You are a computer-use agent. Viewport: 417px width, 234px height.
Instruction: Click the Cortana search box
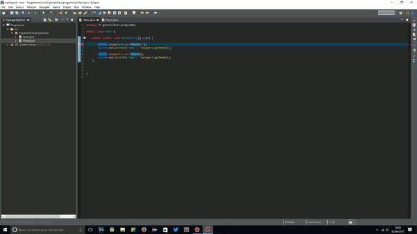pos(48,229)
